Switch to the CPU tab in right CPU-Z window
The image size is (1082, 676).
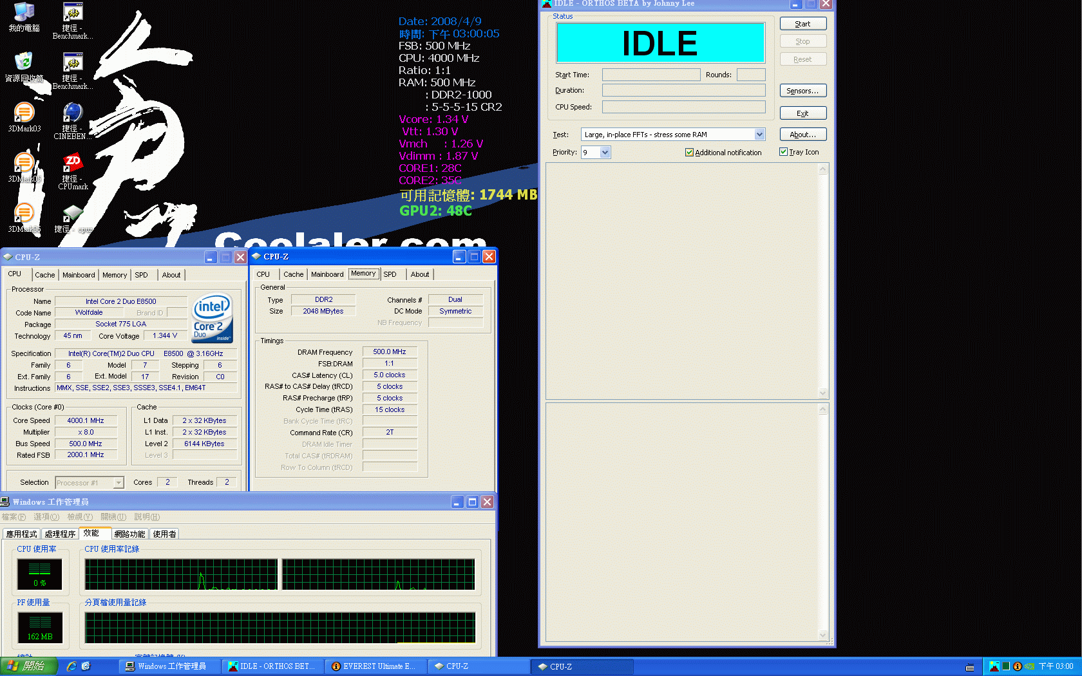coord(263,274)
